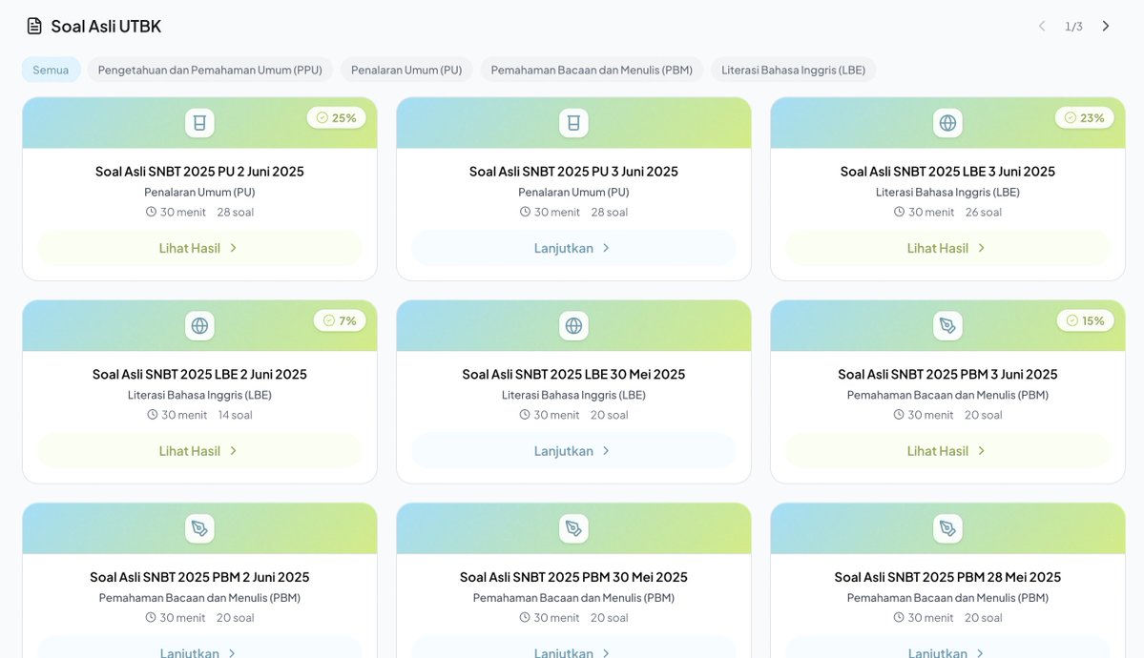Click clock icon on LBE 30 Mei 2025 card
This screenshot has width=1144, height=658.
point(525,415)
